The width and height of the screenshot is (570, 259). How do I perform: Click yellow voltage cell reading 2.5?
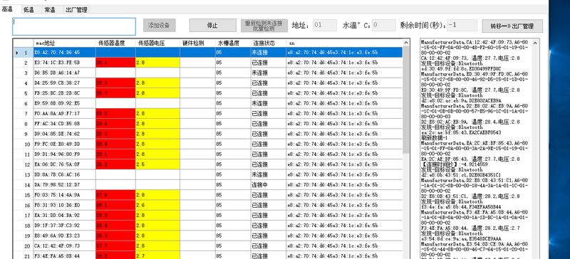[x=157, y=164]
